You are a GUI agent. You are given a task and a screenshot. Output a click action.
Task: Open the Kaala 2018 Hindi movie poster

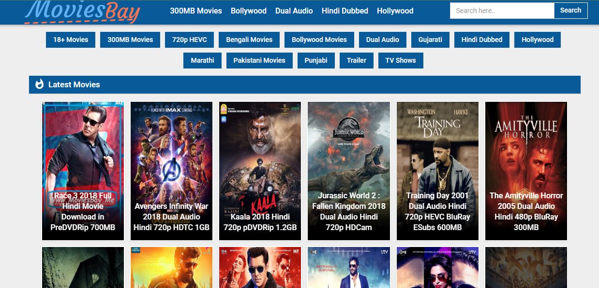pyautogui.click(x=260, y=171)
